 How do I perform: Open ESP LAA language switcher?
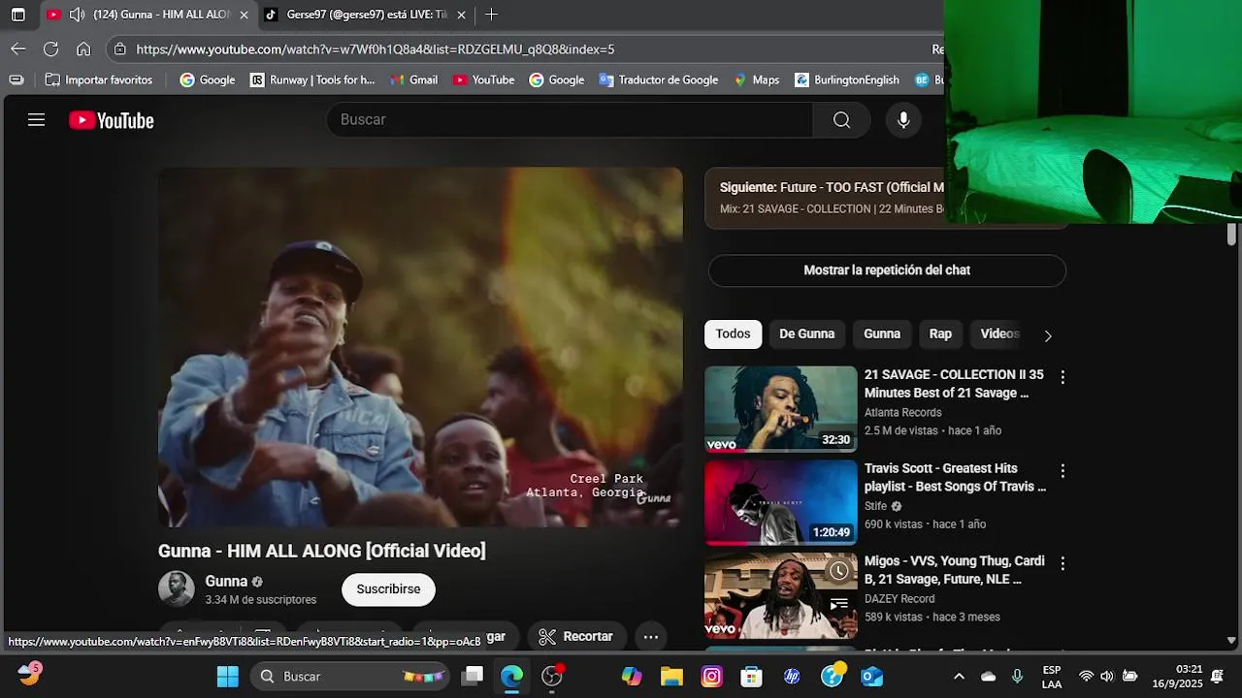coord(1052,676)
